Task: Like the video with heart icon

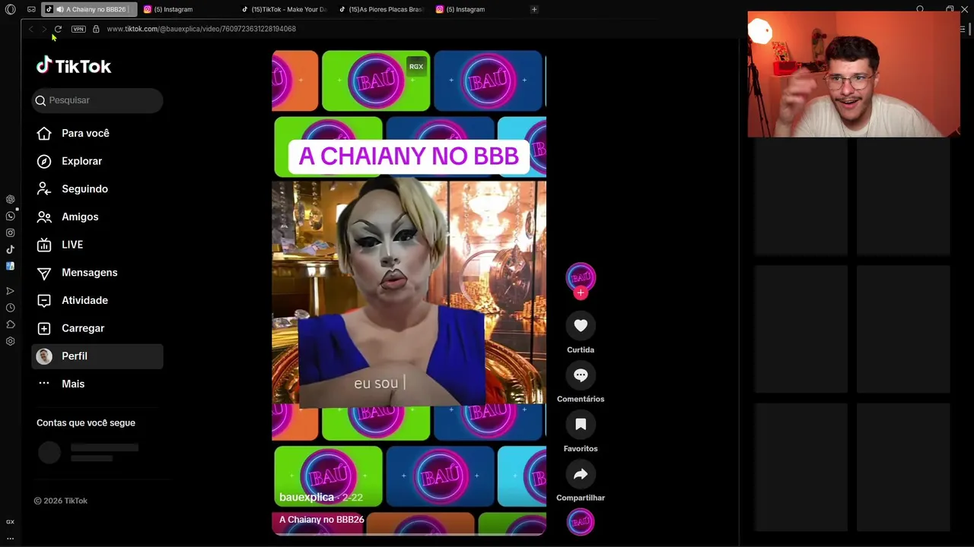Action: point(581,325)
